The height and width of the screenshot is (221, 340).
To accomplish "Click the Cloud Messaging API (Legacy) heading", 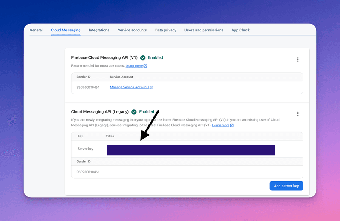I will [100, 112].
